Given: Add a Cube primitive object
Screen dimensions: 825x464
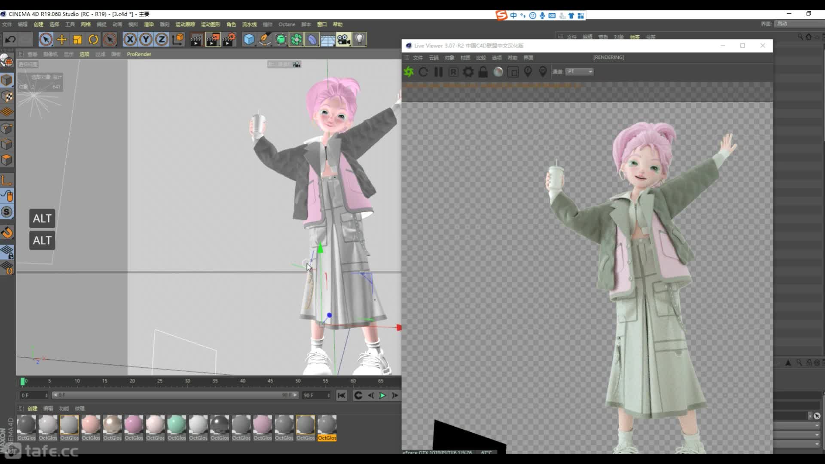Looking at the screenshot, I should pos(249,40).
